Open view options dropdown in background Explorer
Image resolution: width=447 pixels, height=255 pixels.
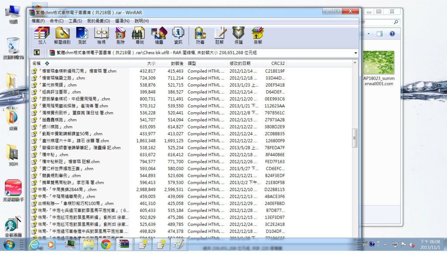coord(368,34)
